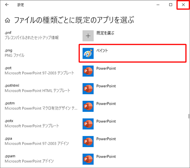Click the PowerPoint label for .pot
Image resolution: width=190 pixels, height=168 pixels.
coord(106,68)
